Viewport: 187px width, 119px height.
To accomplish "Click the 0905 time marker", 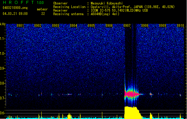I will tap(91, 26).
